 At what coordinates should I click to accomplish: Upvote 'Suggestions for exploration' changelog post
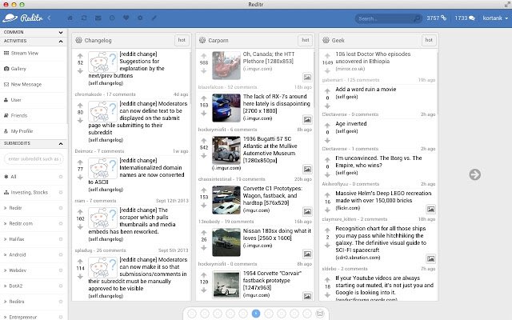[x=80, y=55]
